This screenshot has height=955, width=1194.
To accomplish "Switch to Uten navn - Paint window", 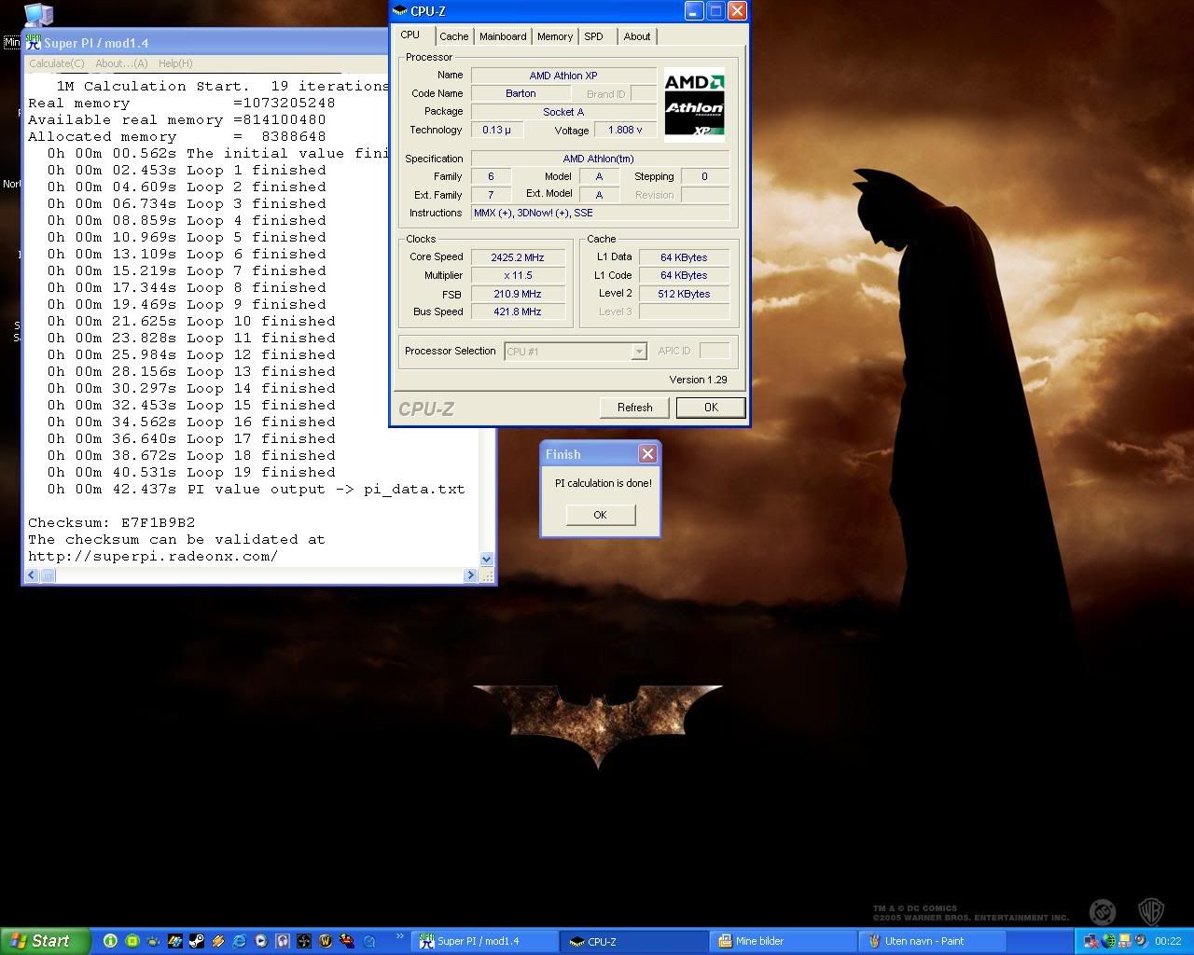I will (x=933, y=941).
